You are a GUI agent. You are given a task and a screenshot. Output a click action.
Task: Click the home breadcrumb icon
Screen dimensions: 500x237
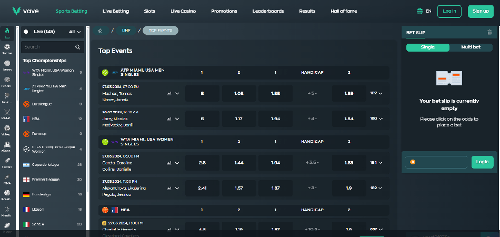tap(100, 31)
